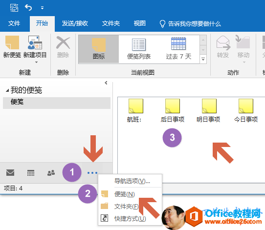Open Mail from navigation bar envelope icon
Image resolution: width=265 pixels, height=230 pixels.
pos(10,173)
